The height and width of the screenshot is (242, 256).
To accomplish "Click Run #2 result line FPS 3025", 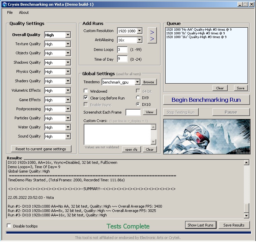I will tap(82, 211).
